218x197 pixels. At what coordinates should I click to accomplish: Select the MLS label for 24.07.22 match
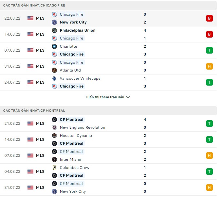click(x=40, y=82)
